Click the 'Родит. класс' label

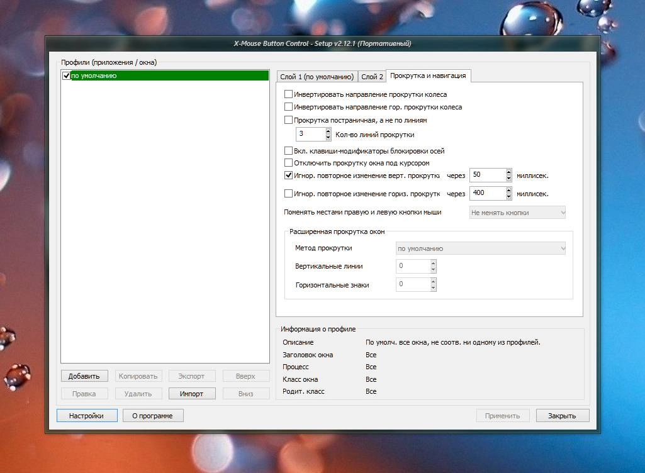[303, 391]
